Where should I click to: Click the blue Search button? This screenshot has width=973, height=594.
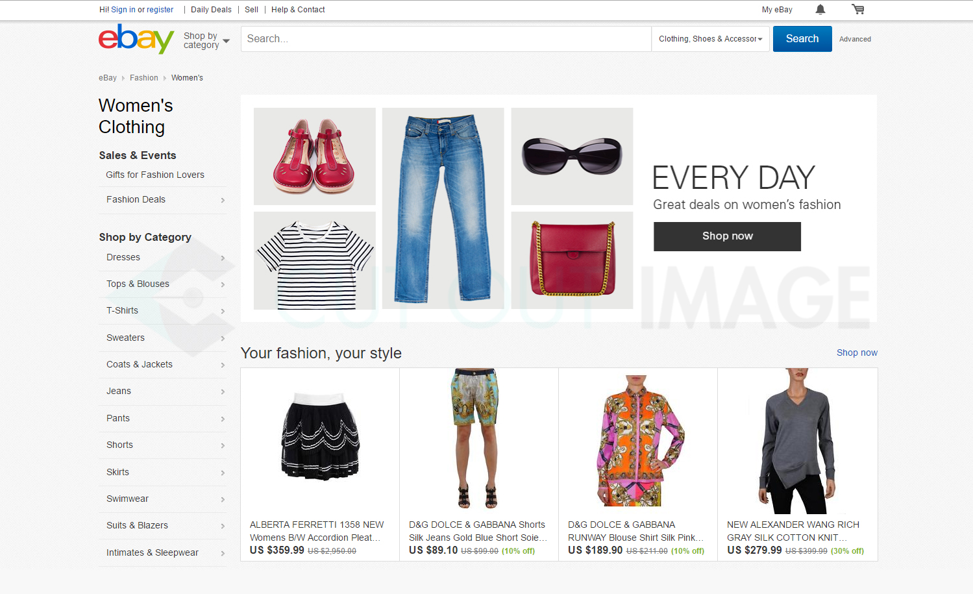(x=802, y=39)
